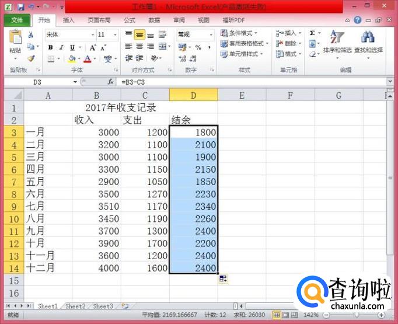398x324 pixels.
Task: Click the Paste clipboard icon
Action: (16, 37)
